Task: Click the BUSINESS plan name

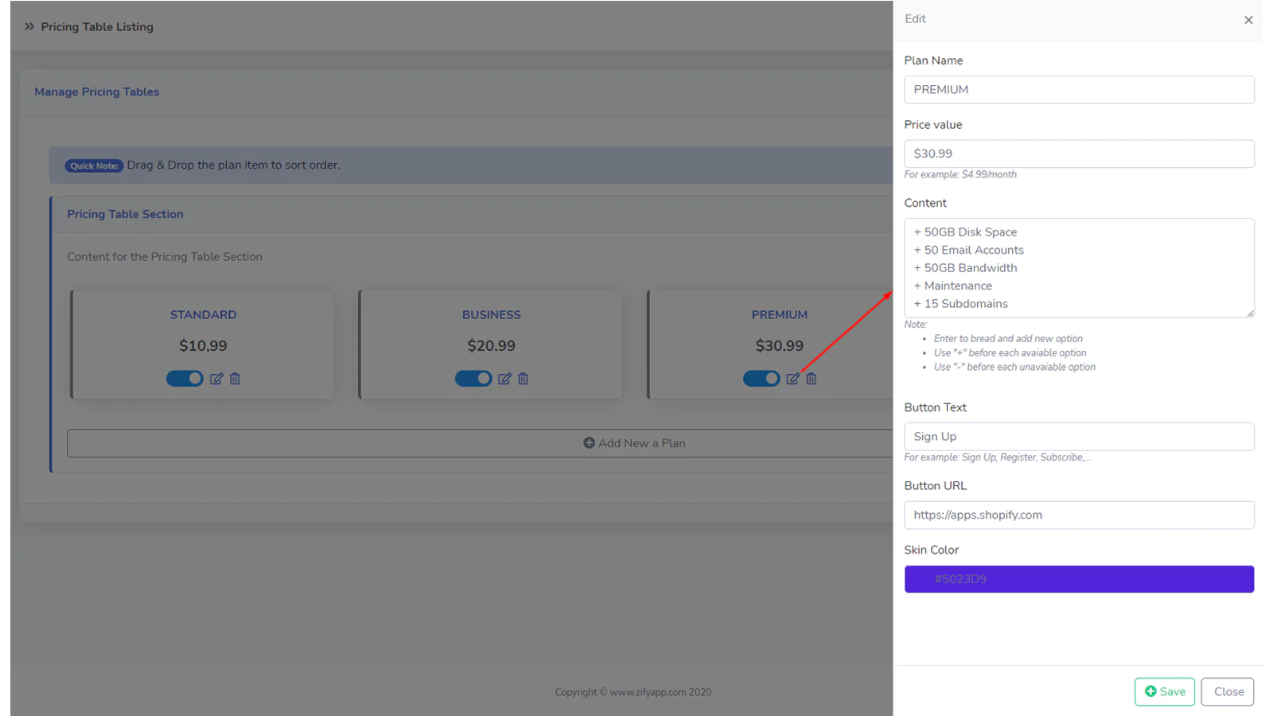Action: click(492, 315)
